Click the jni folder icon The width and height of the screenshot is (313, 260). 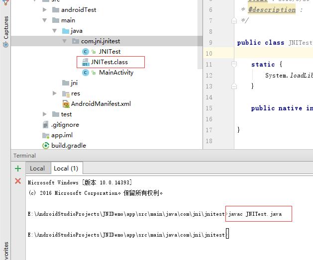click(66, 83)
